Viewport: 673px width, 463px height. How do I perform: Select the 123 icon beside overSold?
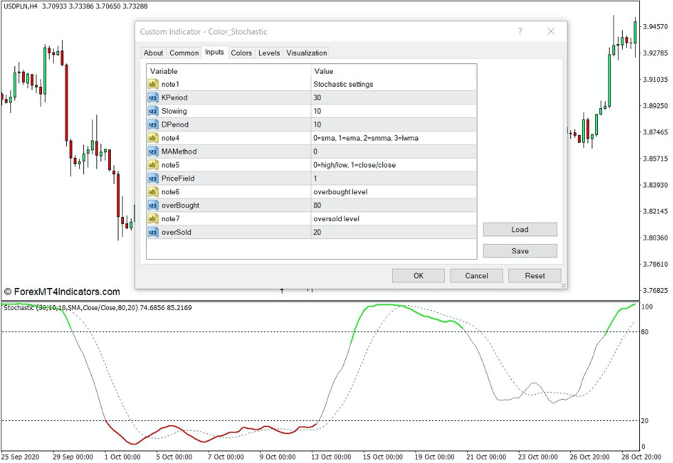click(152, 232)
